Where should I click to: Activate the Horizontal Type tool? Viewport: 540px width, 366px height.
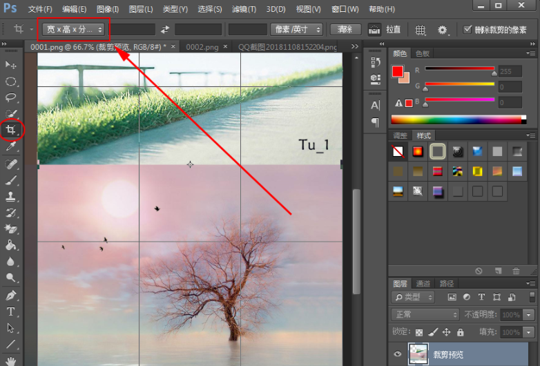click(x=11, y=311)
